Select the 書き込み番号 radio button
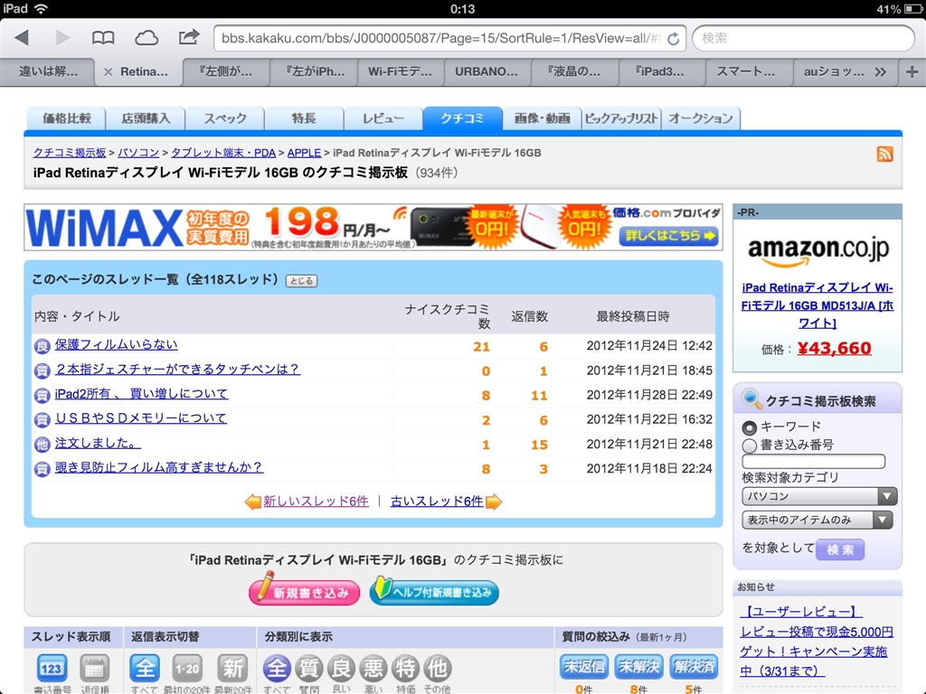The width and height of the screenshot is (926, 694). (x=750, y=445)
